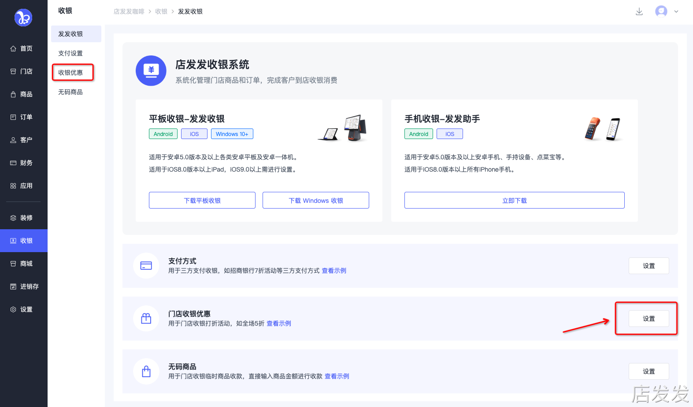This screenshot has width=693, height=407.
Task: Click the apps grid icon beside 应用
Action: [x=13, y=186]
